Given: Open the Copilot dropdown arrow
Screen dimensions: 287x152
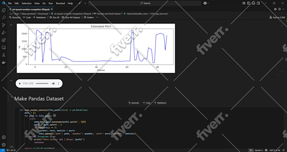Looking at the screenshot, I should [208, 3].
